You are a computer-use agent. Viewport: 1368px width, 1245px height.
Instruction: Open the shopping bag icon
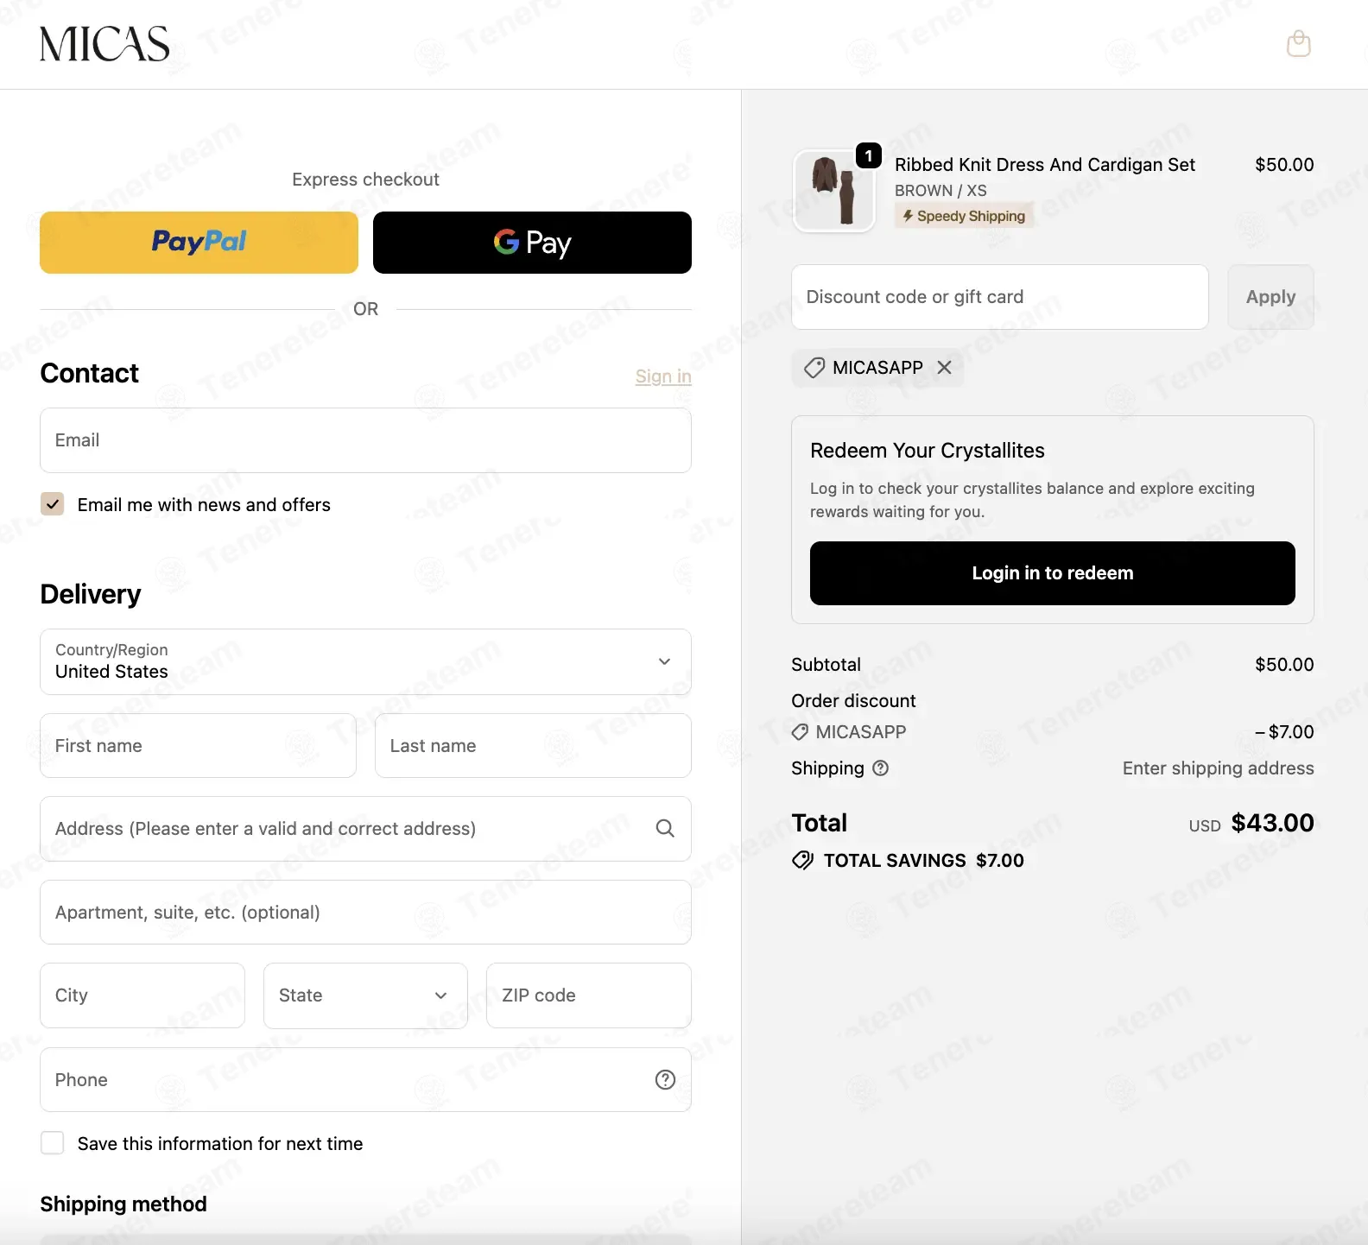(1298, 44)
